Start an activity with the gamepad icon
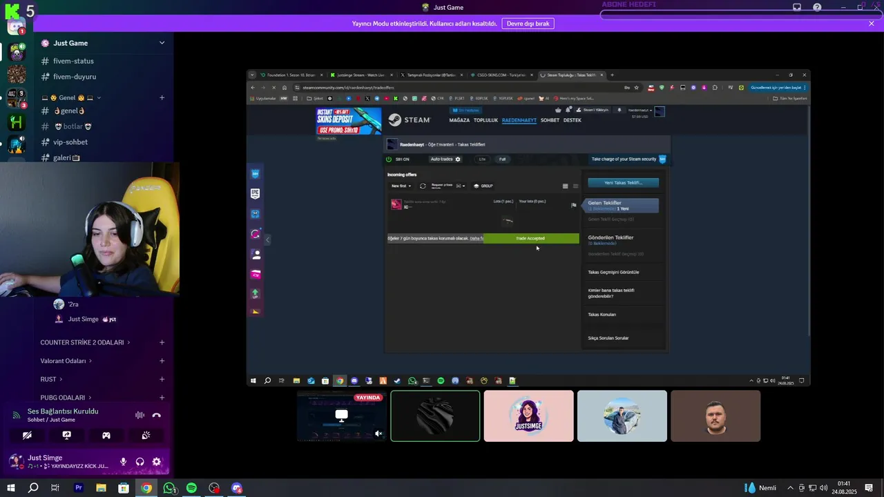Image resolution: width=884 pixels, height=497 pixels. click(x=106, y=436)
